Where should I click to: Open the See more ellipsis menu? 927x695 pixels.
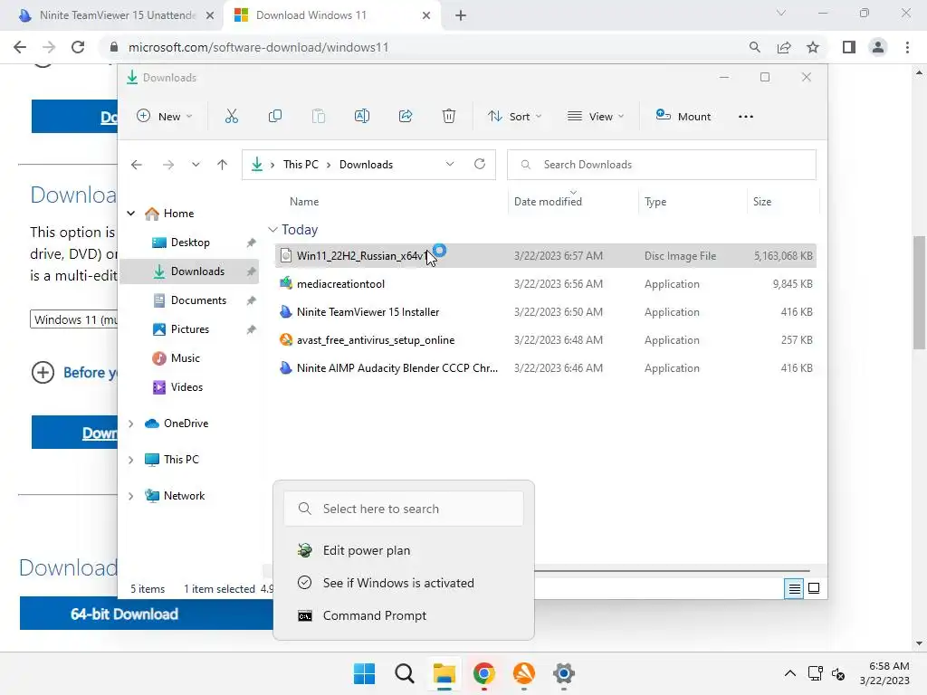pos(746,117)
